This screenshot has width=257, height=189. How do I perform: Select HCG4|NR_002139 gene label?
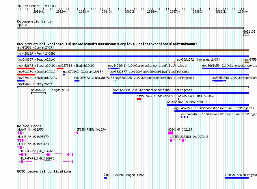[180, 129]
